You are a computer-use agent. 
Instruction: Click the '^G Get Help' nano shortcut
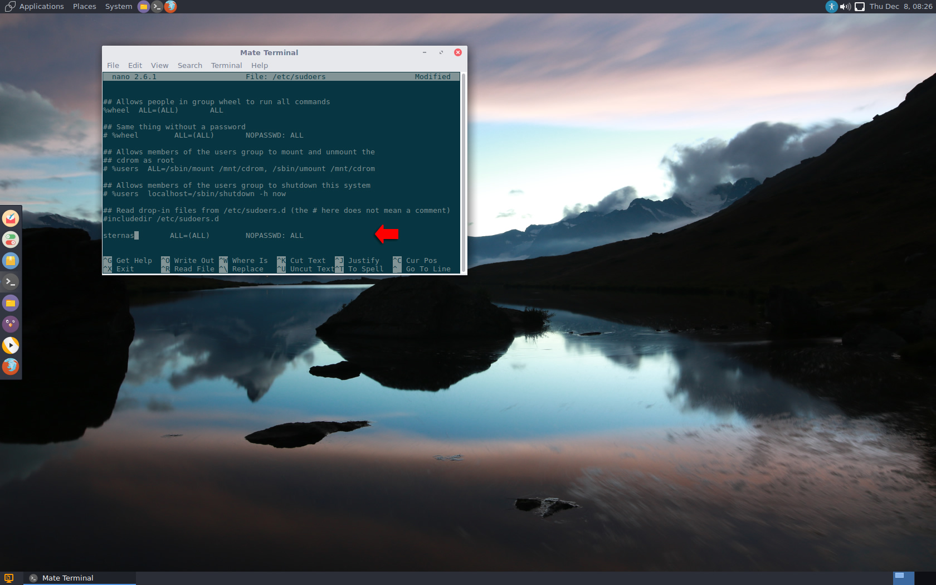[128, 261]
